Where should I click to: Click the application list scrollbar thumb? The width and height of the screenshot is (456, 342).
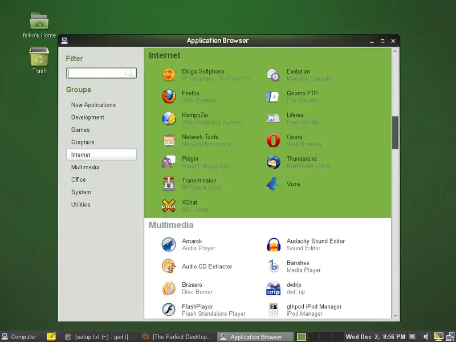tap(395, 133)
